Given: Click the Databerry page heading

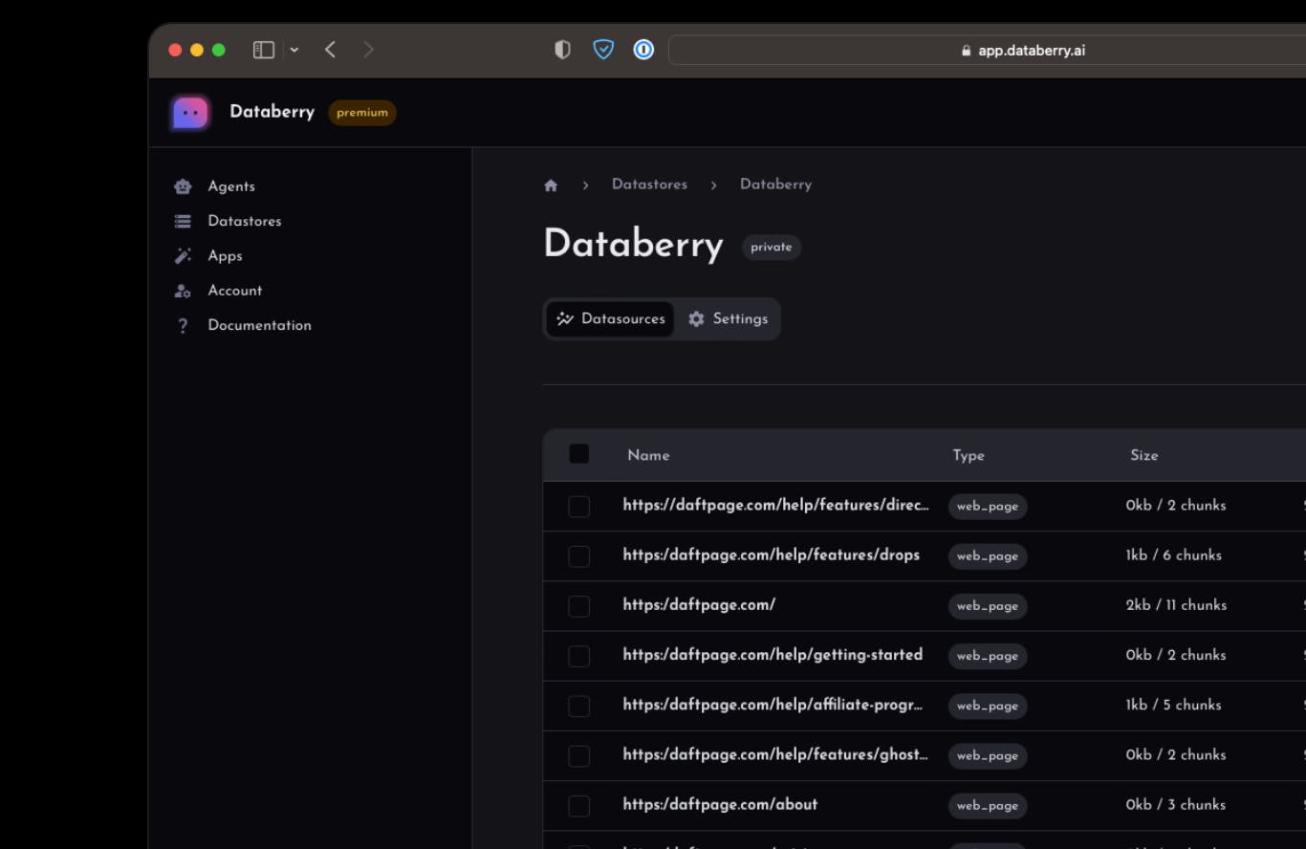Looking at the screenshot, I should [633, 244].
